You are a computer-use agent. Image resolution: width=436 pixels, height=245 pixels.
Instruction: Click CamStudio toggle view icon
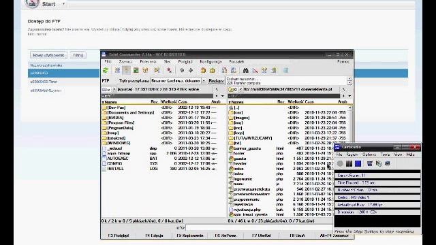pyautogui.click(x=369, y=163)
